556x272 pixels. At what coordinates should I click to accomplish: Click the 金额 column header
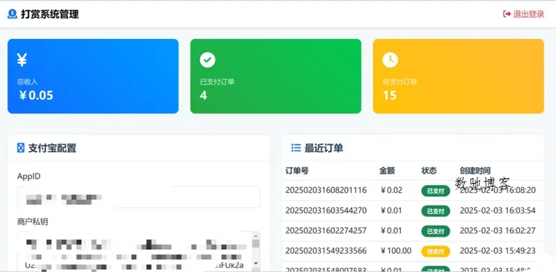pyautogui.click(x=387, y=171)
